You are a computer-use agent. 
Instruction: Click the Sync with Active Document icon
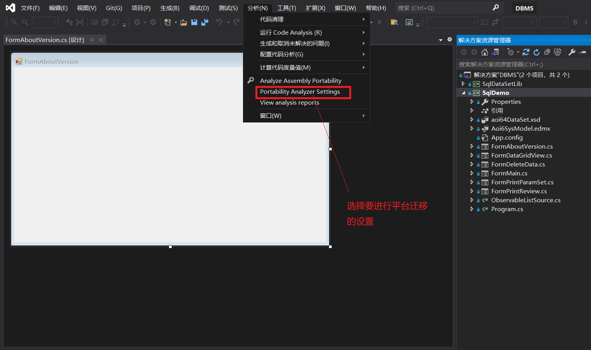(526, 52)
